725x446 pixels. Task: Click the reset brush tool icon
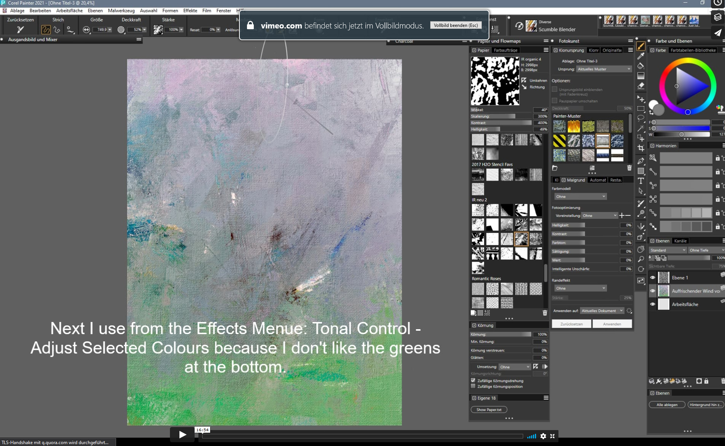[x=20, y=29]
